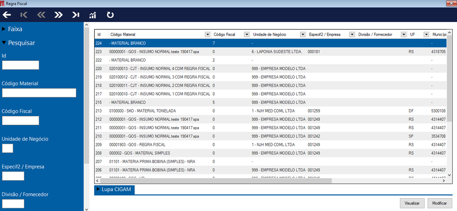Viewport: 457px width, 211px height.
Task: Open the Código Fiscal column filter dropdown
Action: [x=247, y=34]
